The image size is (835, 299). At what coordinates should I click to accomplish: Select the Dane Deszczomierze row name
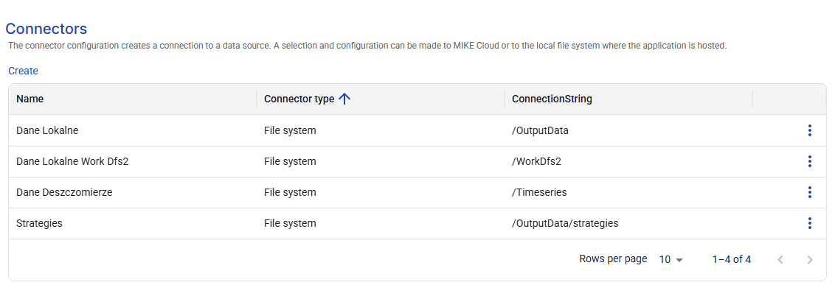[64, 192]
